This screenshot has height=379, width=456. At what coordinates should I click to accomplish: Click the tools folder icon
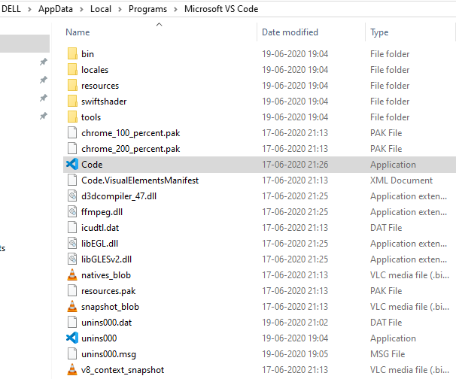pyautogui.click(x=72, y=117)
